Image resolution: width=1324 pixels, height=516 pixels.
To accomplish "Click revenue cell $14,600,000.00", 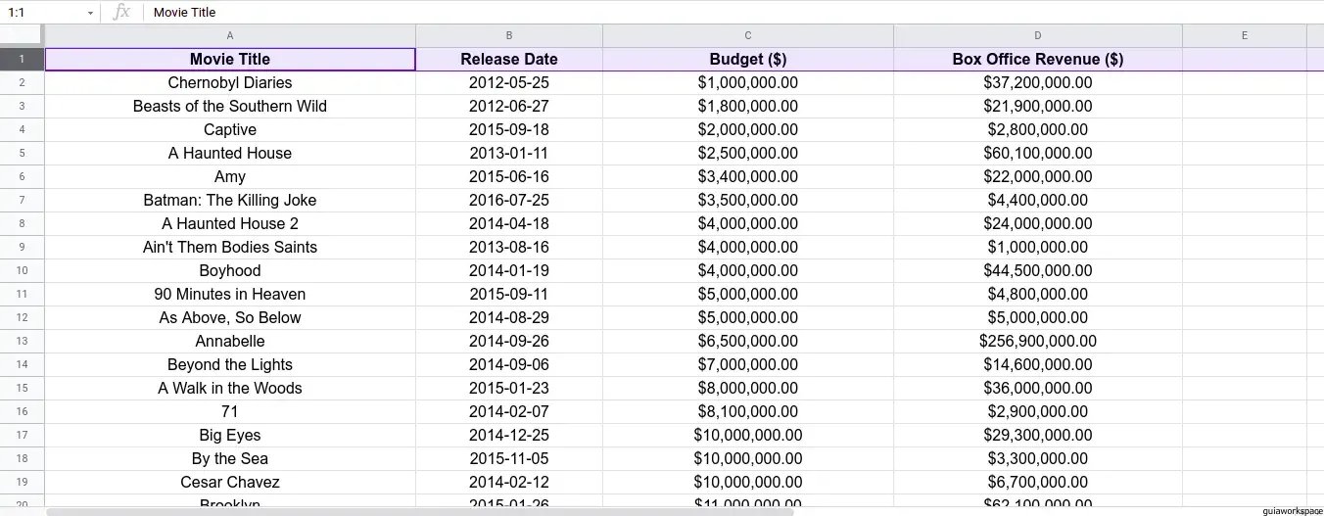I will [x=1038, y=364].
